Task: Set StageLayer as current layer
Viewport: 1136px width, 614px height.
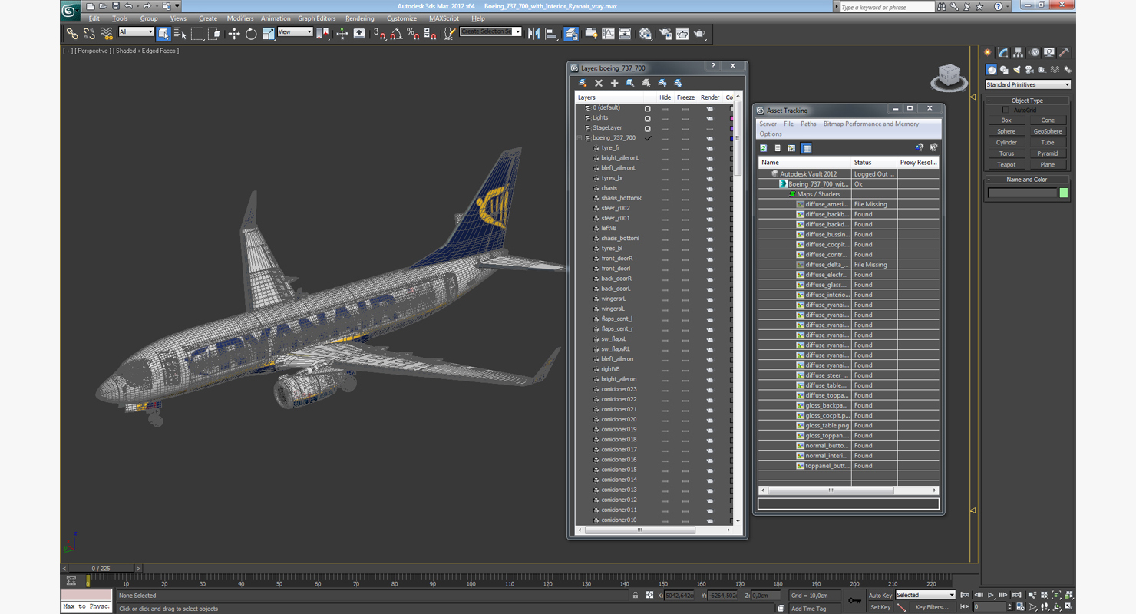Action: click(648, 128)
